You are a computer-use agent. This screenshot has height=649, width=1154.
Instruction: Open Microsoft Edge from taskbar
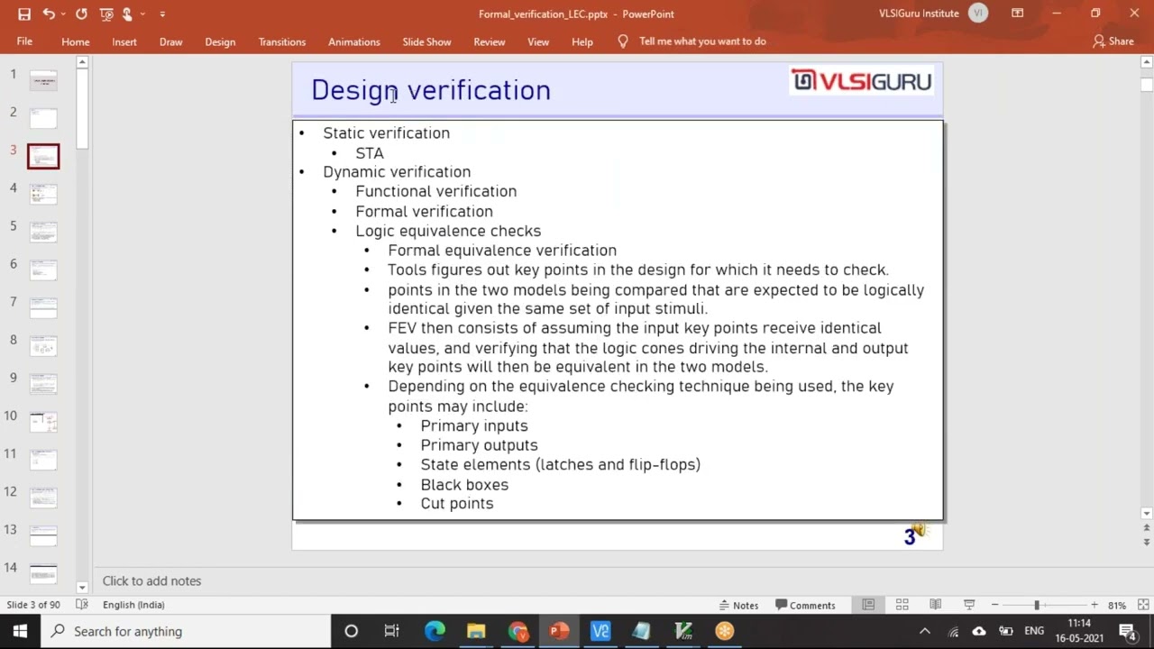coord(435,631)
